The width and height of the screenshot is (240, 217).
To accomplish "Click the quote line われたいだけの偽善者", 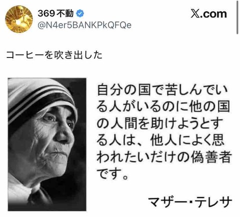I will [x=164, y=157].
